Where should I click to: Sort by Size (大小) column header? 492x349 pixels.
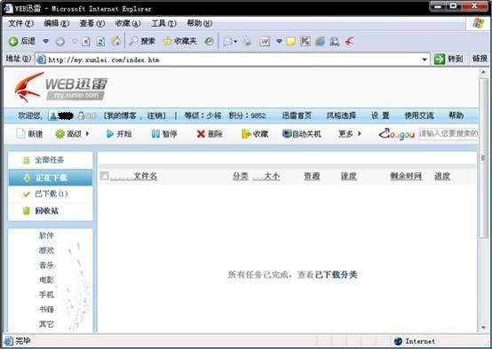coord(272,176)
